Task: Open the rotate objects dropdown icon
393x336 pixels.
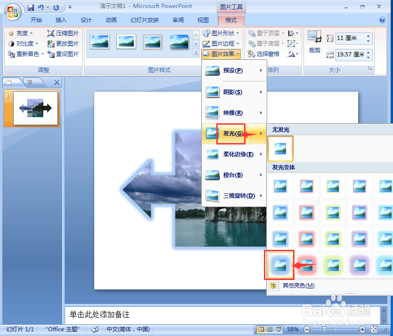Action: [x=293, y=54]
